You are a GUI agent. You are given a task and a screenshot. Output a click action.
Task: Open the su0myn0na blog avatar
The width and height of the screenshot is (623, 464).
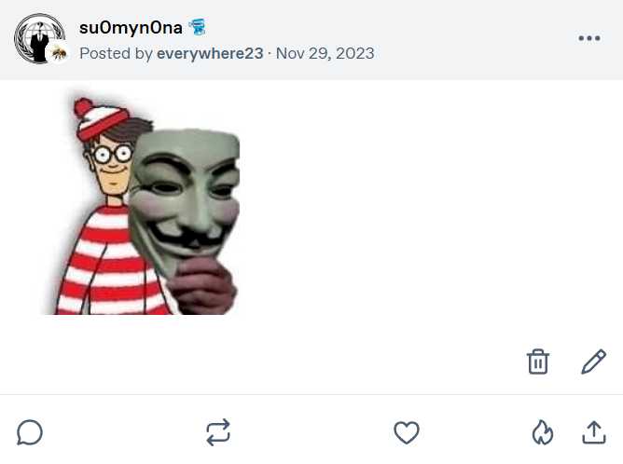pos(37,37)
